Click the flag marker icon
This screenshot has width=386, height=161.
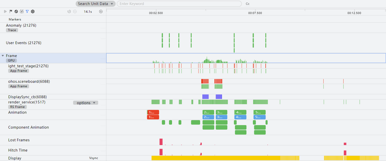click(11, 12)
